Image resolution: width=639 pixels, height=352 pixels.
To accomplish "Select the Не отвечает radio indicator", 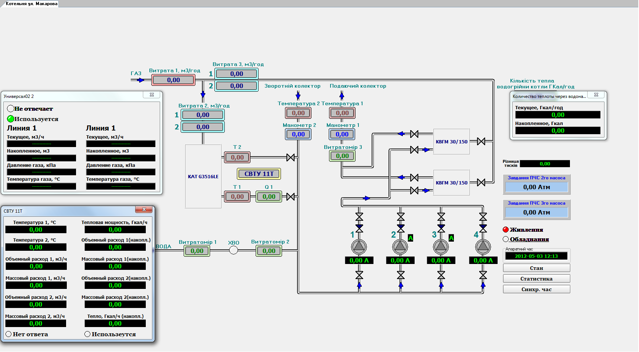I will 11,109.
